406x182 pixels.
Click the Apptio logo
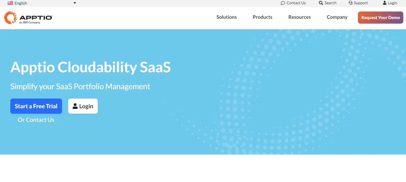click(x=28, y=18)
